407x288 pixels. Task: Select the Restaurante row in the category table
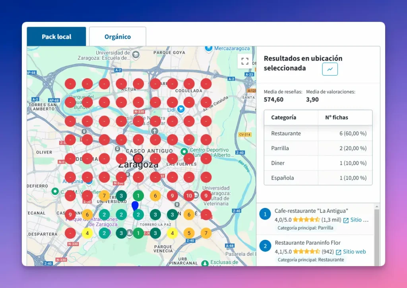tap(318, 133)
